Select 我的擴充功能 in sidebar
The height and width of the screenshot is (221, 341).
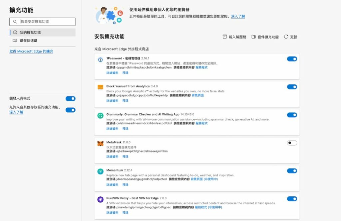42,32
